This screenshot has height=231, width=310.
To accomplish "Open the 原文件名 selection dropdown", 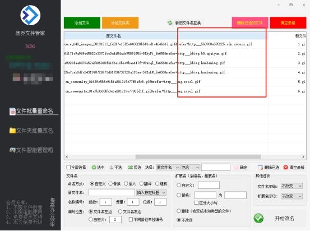I will click(168, 168).
